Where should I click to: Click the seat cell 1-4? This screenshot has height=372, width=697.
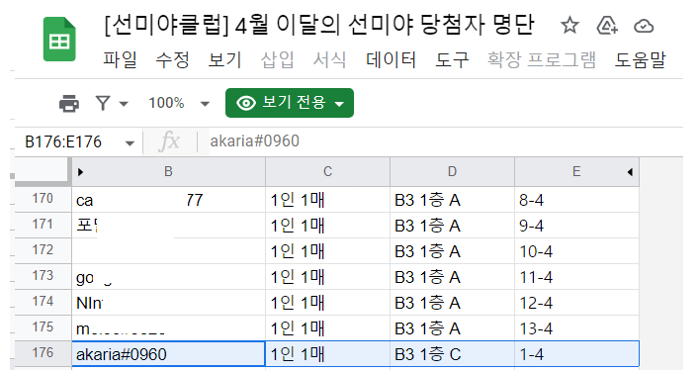pos(576,354)
